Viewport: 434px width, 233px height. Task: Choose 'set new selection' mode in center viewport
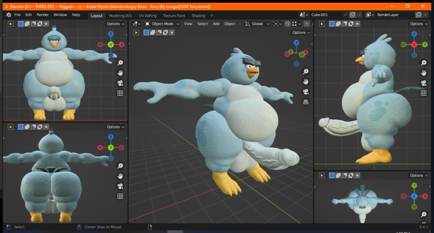(146, 33)
